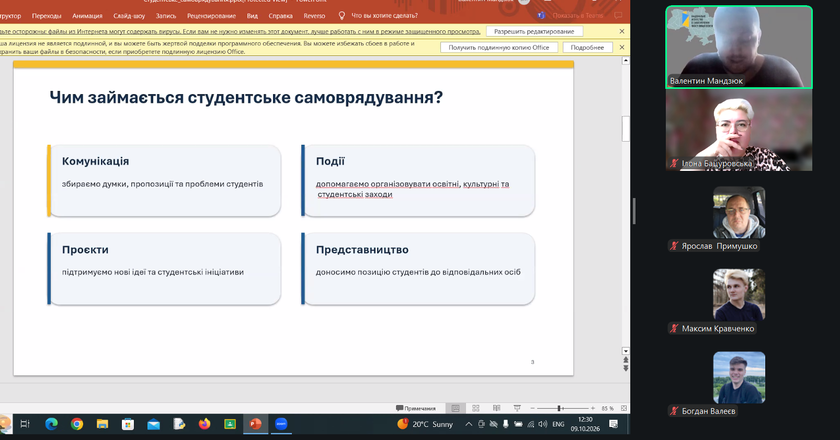Click Показать в Teams button
The height and width of the screenshot is (440, 840).
(571, 16)
